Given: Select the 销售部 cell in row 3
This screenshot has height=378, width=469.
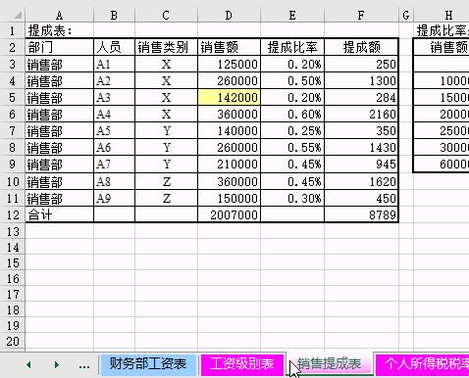Looking at the screenshot, I should point(59,64).
